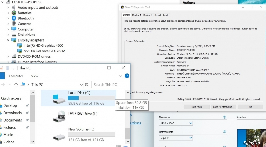Viewport: 266px width, 147px height.
Task: Click the Preview image in display settings
Action: [251, 138]
